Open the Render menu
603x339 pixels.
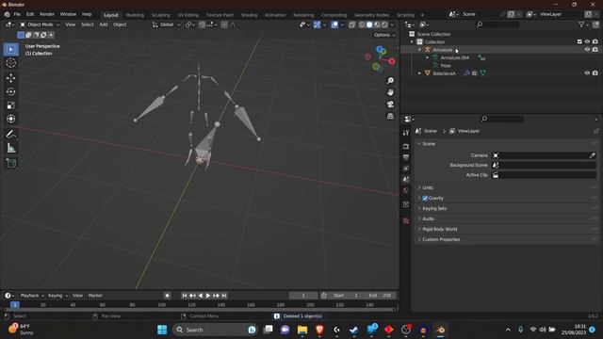point(47,14)
